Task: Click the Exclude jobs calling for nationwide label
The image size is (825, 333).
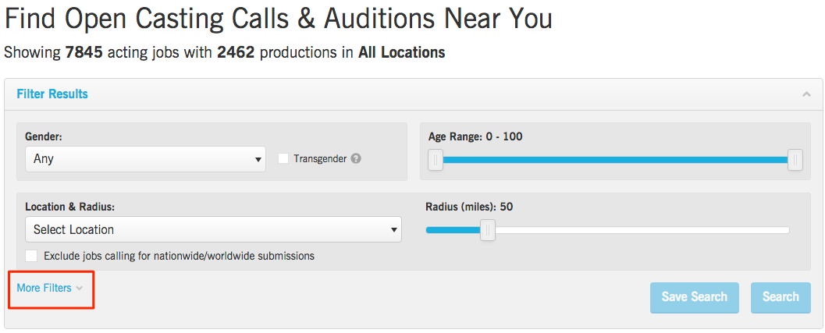Action: [179, 256]
